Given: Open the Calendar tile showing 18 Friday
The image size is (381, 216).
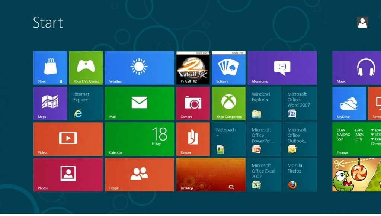Looking at the screenshot, I should (x=140, y=139).
